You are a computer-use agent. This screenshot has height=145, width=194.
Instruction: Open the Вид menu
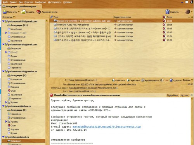[x=21, y=2]
